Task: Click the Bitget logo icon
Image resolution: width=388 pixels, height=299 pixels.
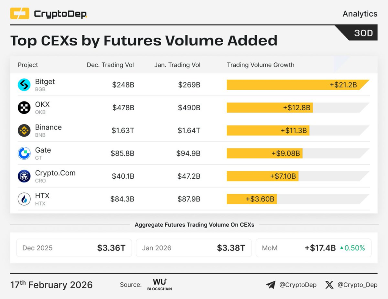Action: pos(24,85)
